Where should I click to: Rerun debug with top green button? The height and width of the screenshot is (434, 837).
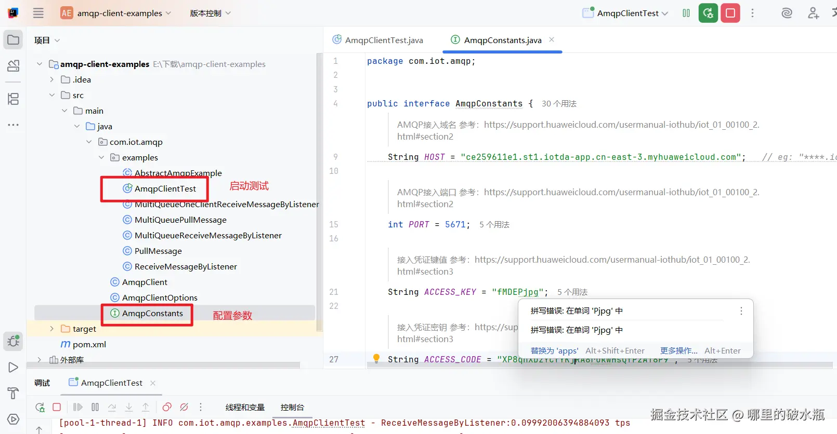coord(708,13)
